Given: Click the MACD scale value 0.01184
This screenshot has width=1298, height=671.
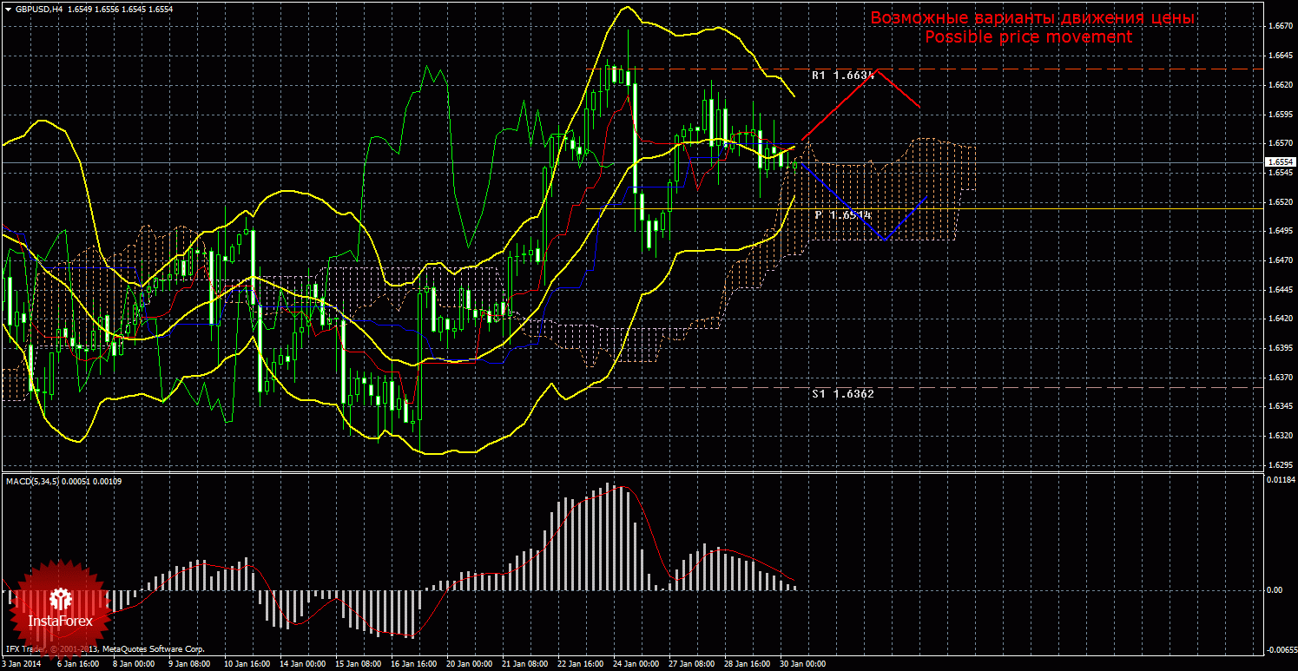Looking at the screenshot, I should 1281,479.
